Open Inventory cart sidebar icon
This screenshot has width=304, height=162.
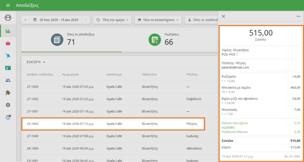(x=8, y=56)
